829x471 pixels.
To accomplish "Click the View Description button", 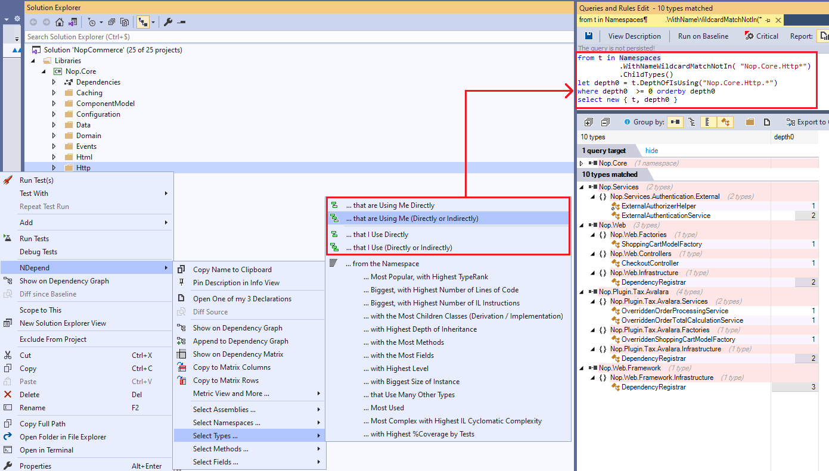I will pyautogui.click(x=634, y=36).
